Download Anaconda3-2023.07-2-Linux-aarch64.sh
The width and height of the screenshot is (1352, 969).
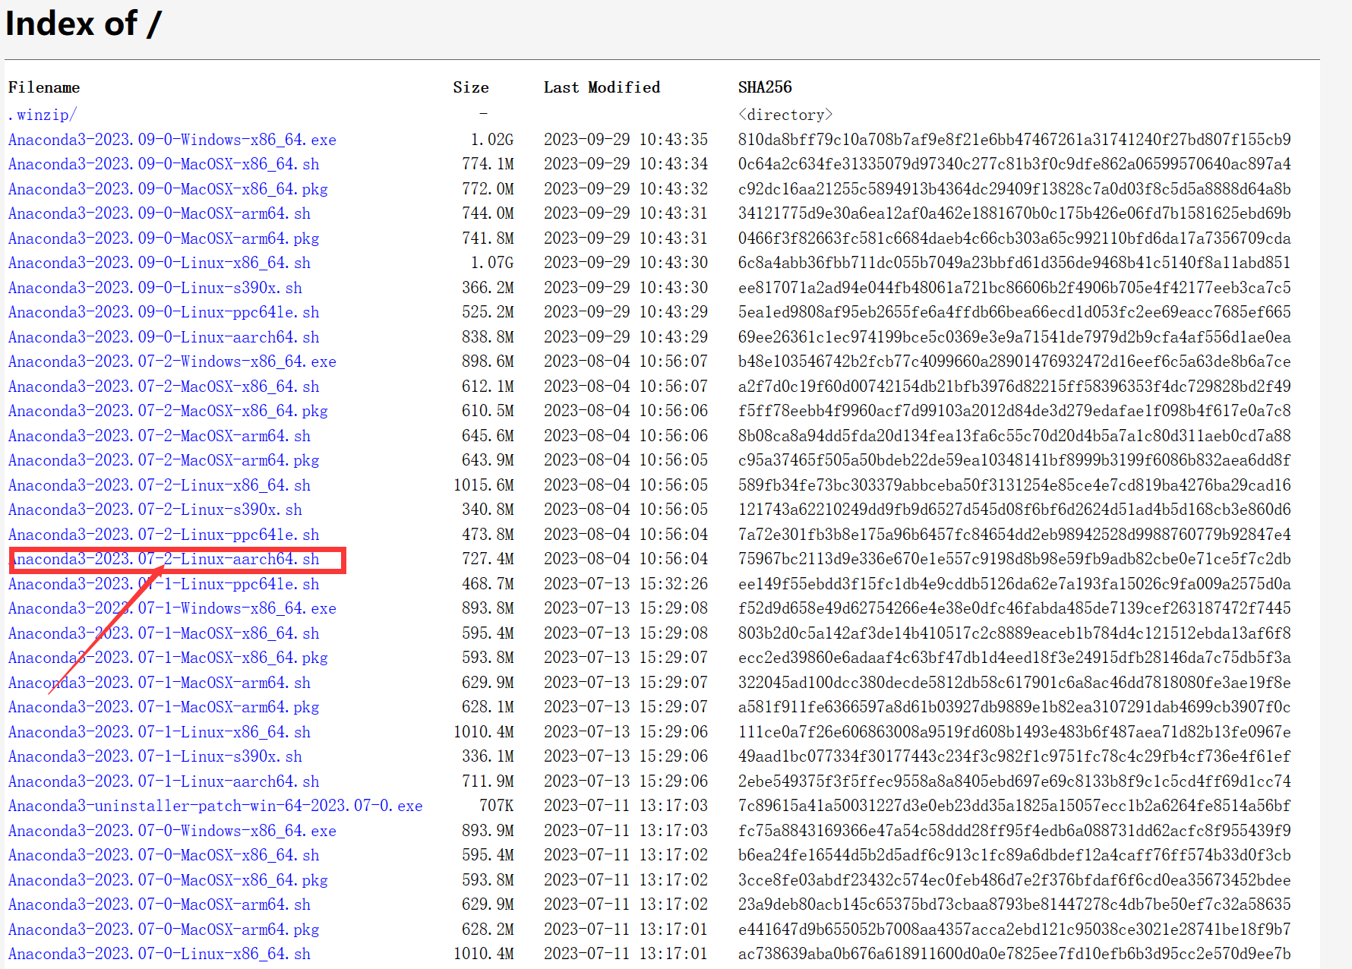click(x=164, y=559)
